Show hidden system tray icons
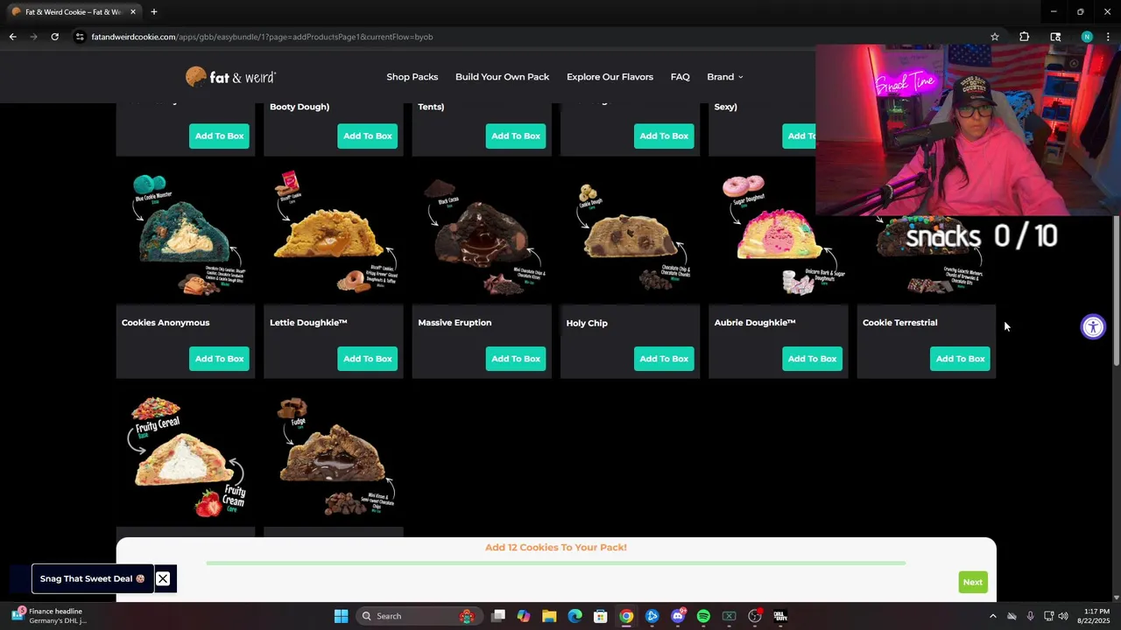 pos(992,616)
